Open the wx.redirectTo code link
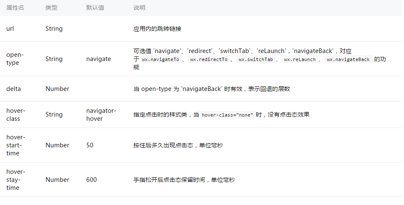Viewport: 404px width, 205px height. 209,60
